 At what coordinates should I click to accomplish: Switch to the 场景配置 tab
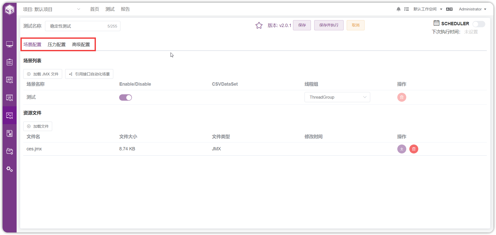[32, 45]
